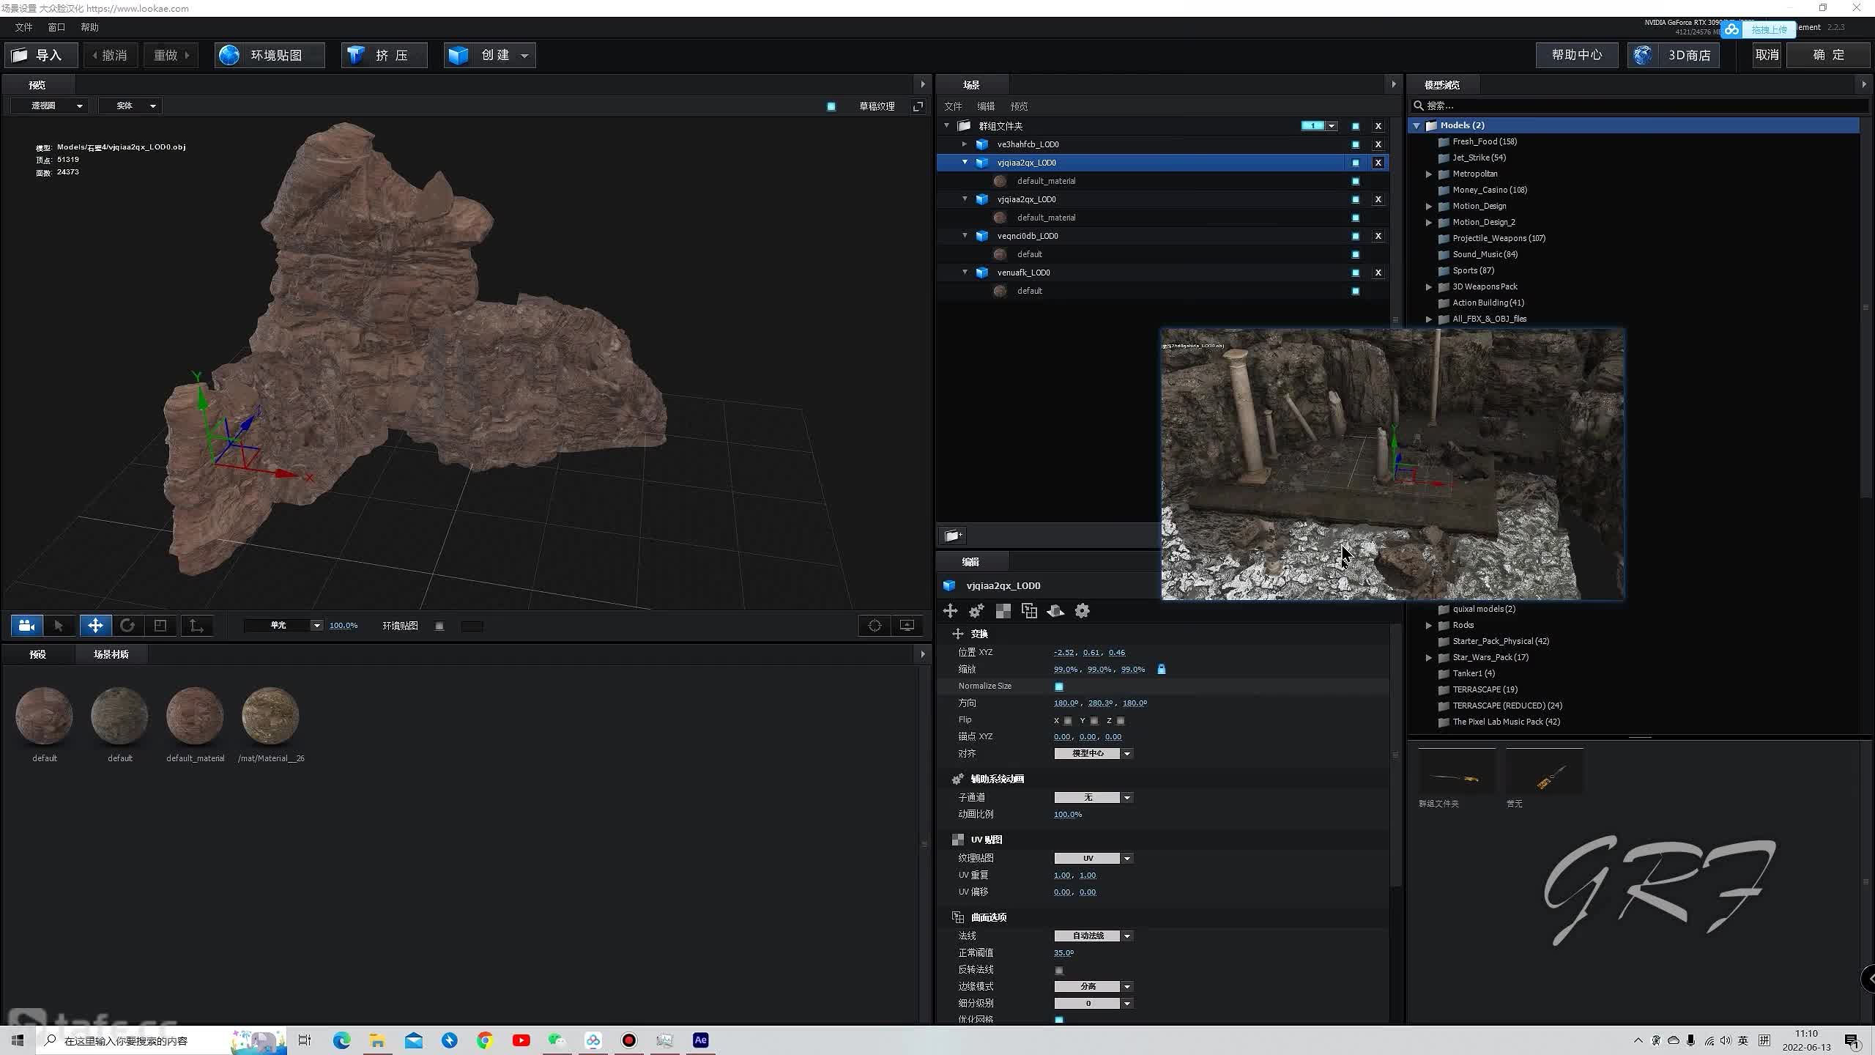1875x1055 pixels.
Task: Activate the move transform tool
Action: pyautogui.click(x=95, y=626)
